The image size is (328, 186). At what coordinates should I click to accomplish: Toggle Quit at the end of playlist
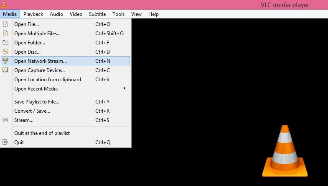pos(66,133)
